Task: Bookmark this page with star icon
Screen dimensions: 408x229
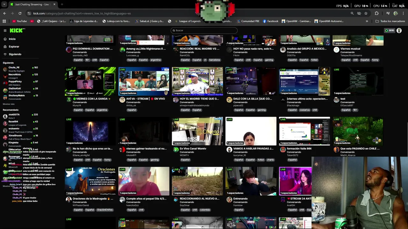Action: [366, 13]
